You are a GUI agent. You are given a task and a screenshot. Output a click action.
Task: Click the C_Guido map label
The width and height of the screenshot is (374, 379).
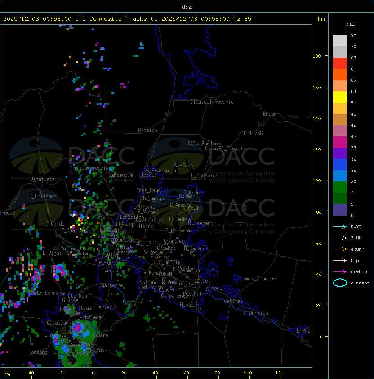(x=55, y=224)
